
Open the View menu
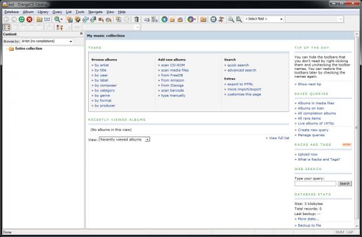click(110, 12)
